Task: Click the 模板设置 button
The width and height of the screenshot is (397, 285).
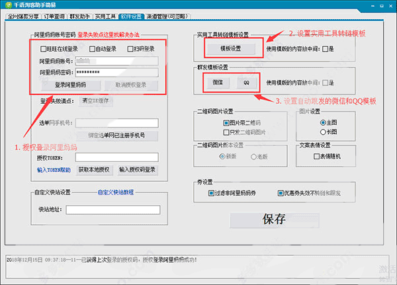Action: [x=231, y=48]
